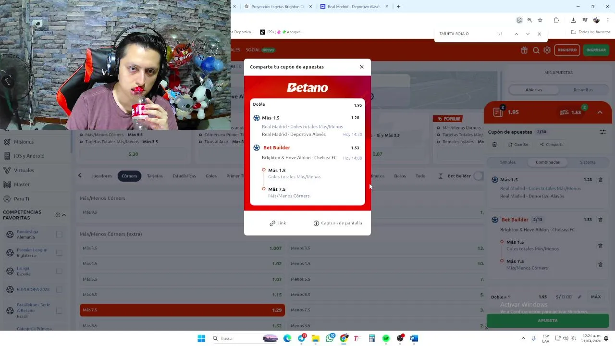Open a new browser tab
Viewport: 615px width, 346px height.
[398, 6]
